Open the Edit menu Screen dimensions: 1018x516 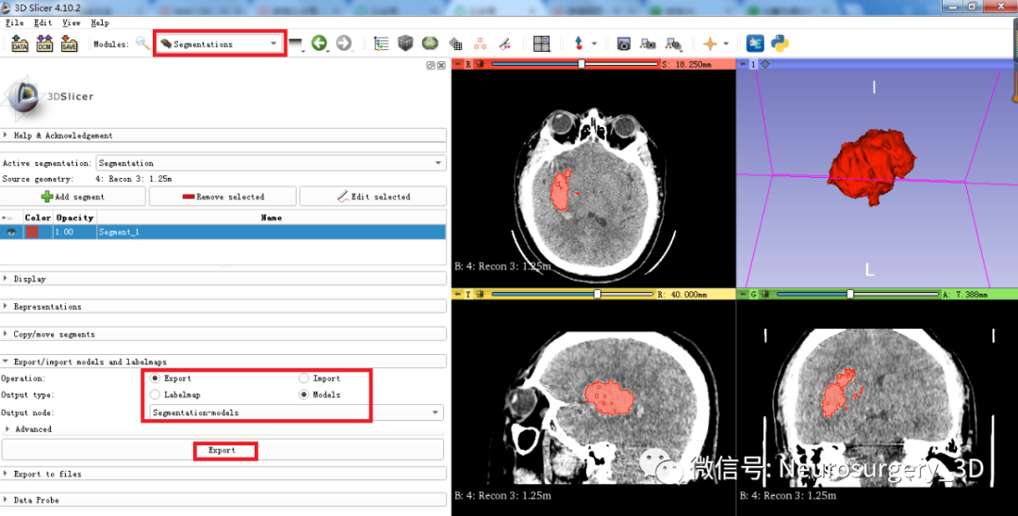[x=42, y=23]
